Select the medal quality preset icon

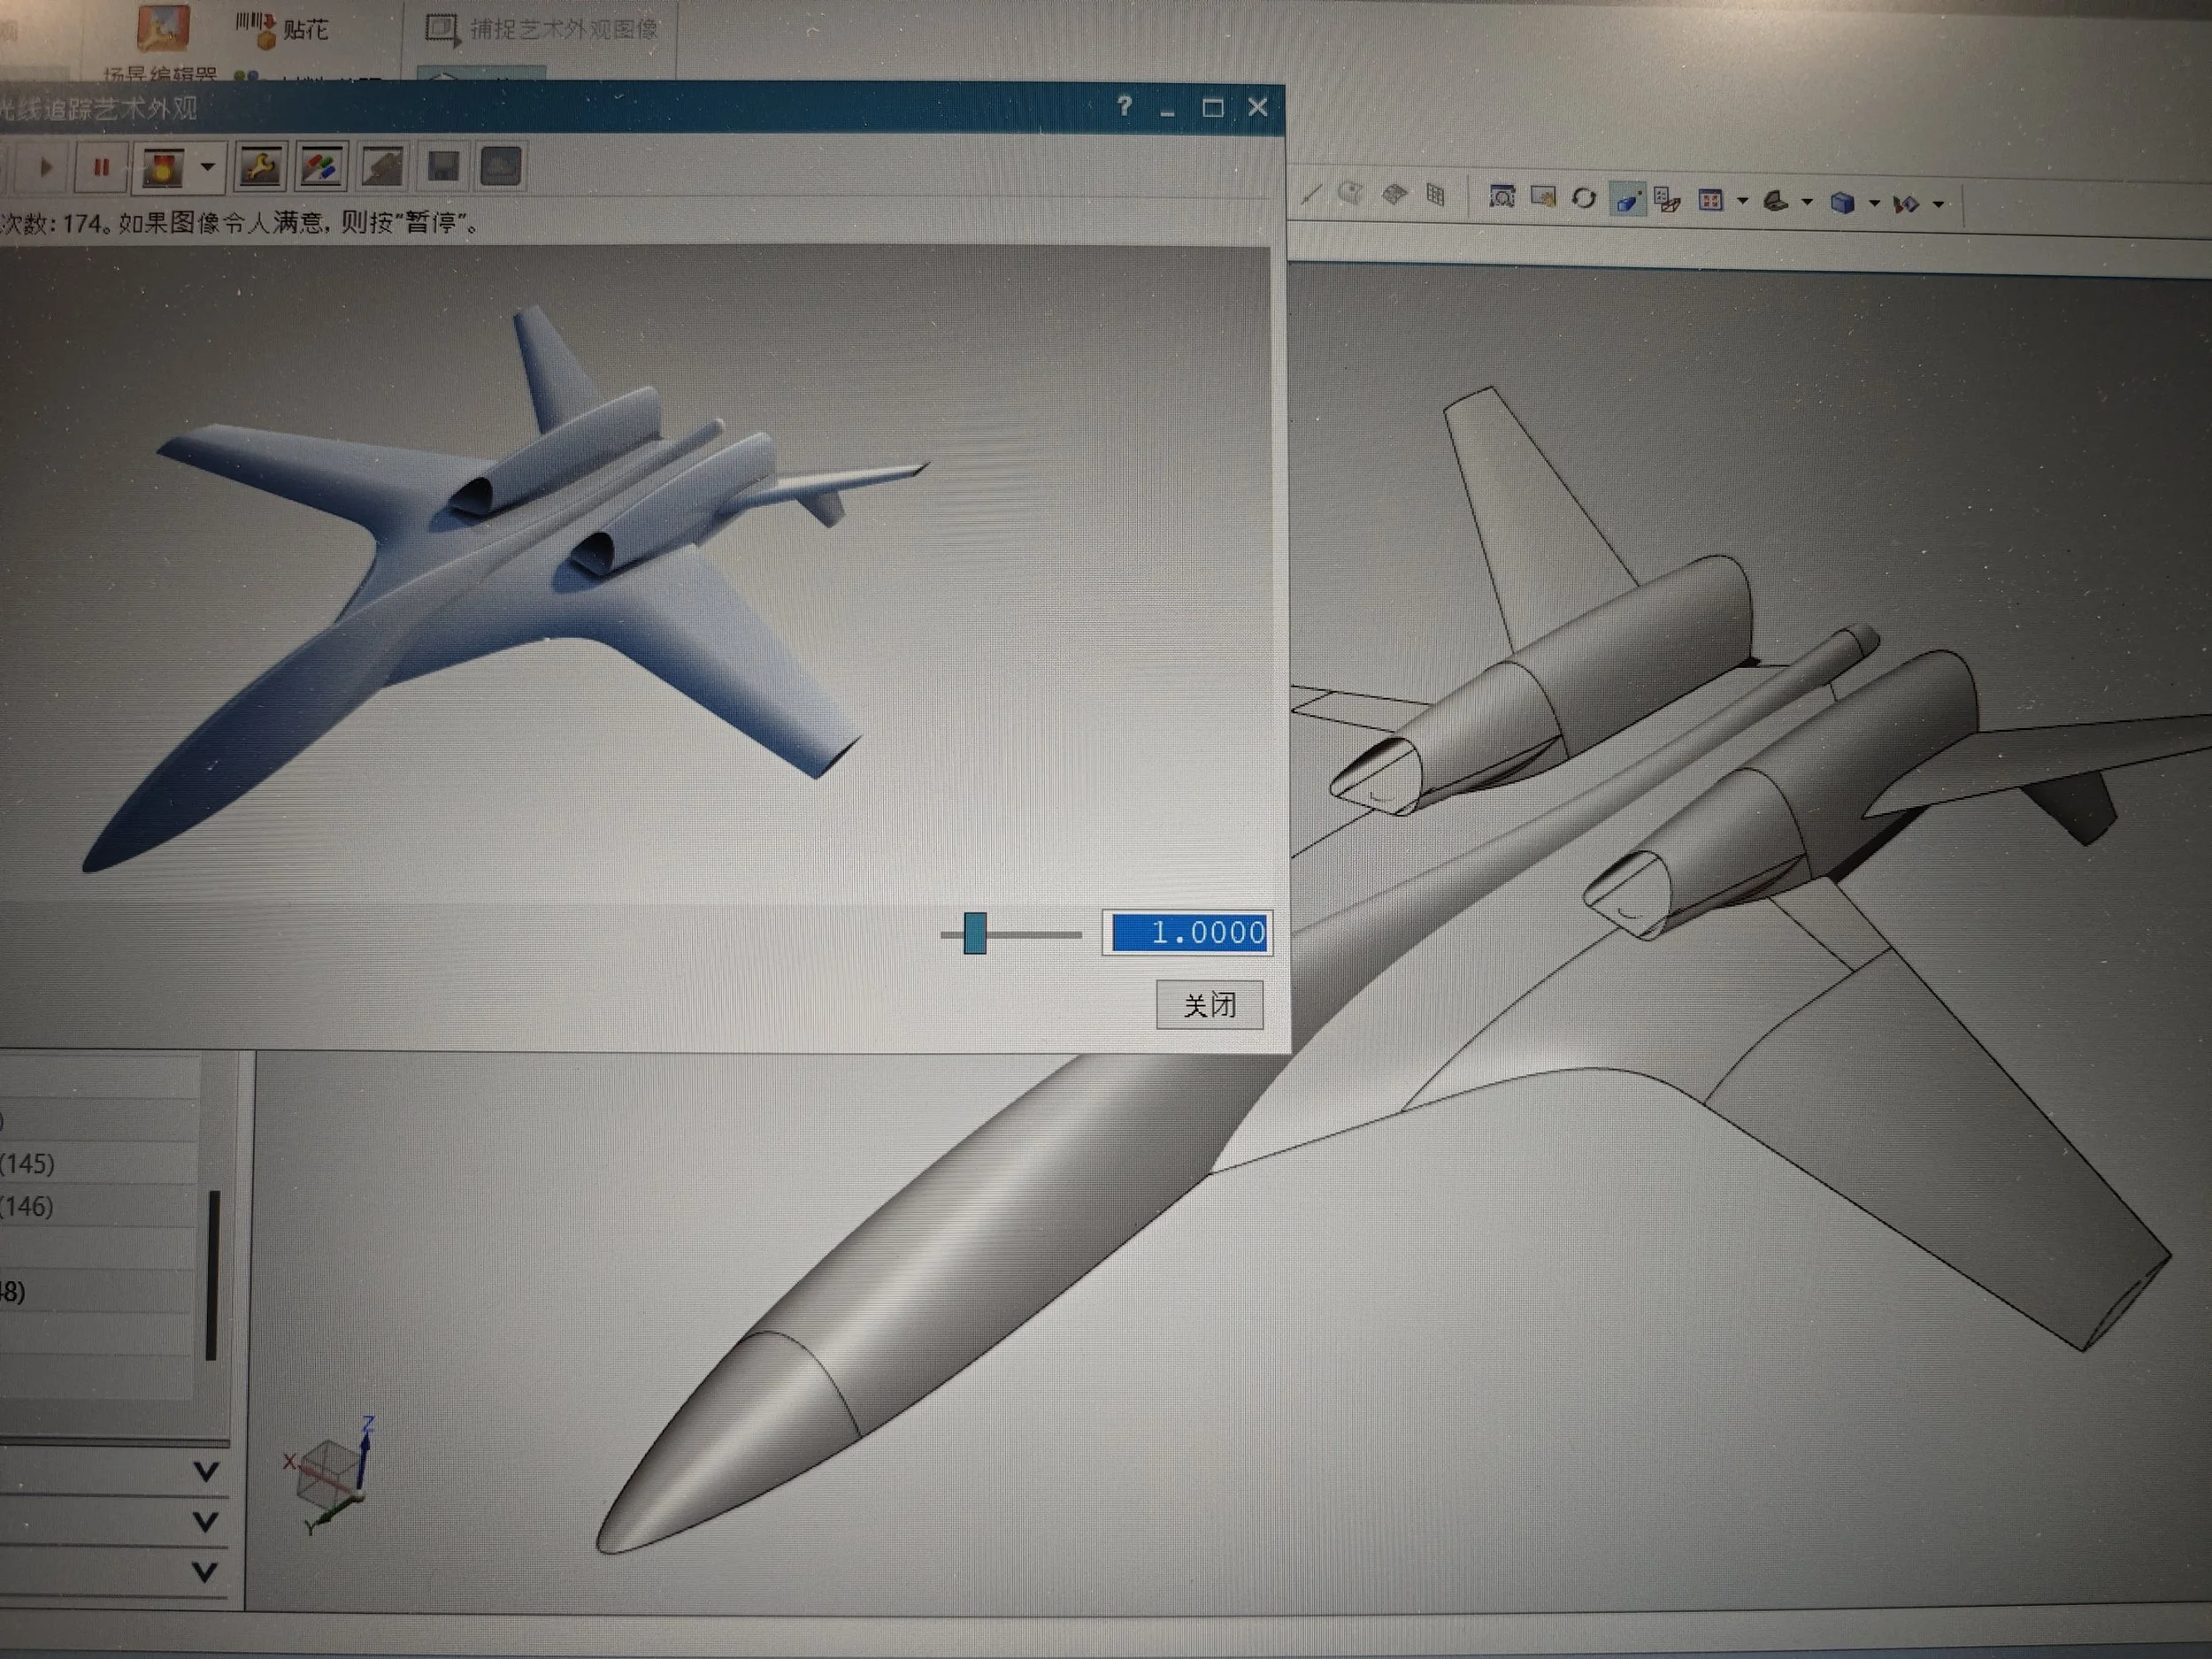(x=163, y=167)
